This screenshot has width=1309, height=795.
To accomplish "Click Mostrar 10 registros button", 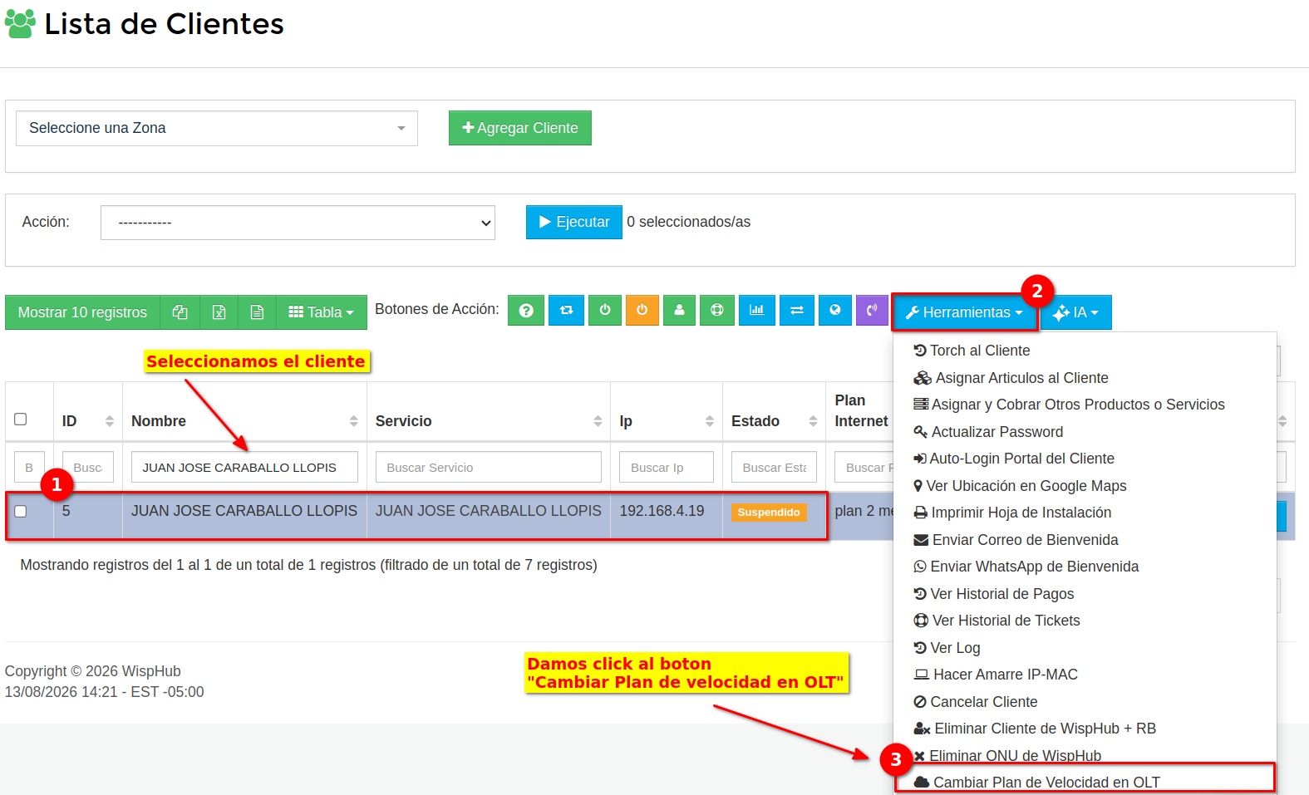I will pyautogui.click(x=82, y=312).
